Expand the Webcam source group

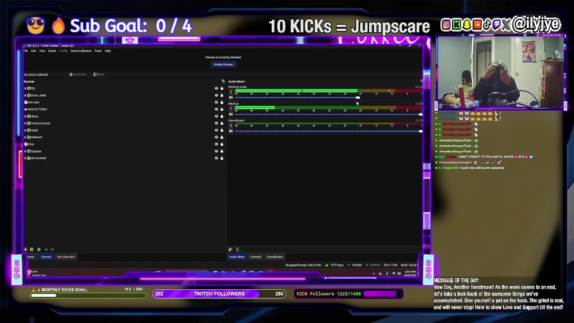[x=25, y=137]
